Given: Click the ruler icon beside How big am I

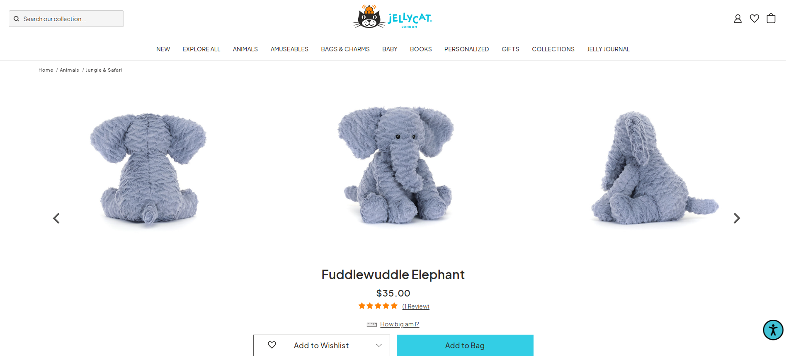Looking at the screenshot, I should [x=372, y=324].
